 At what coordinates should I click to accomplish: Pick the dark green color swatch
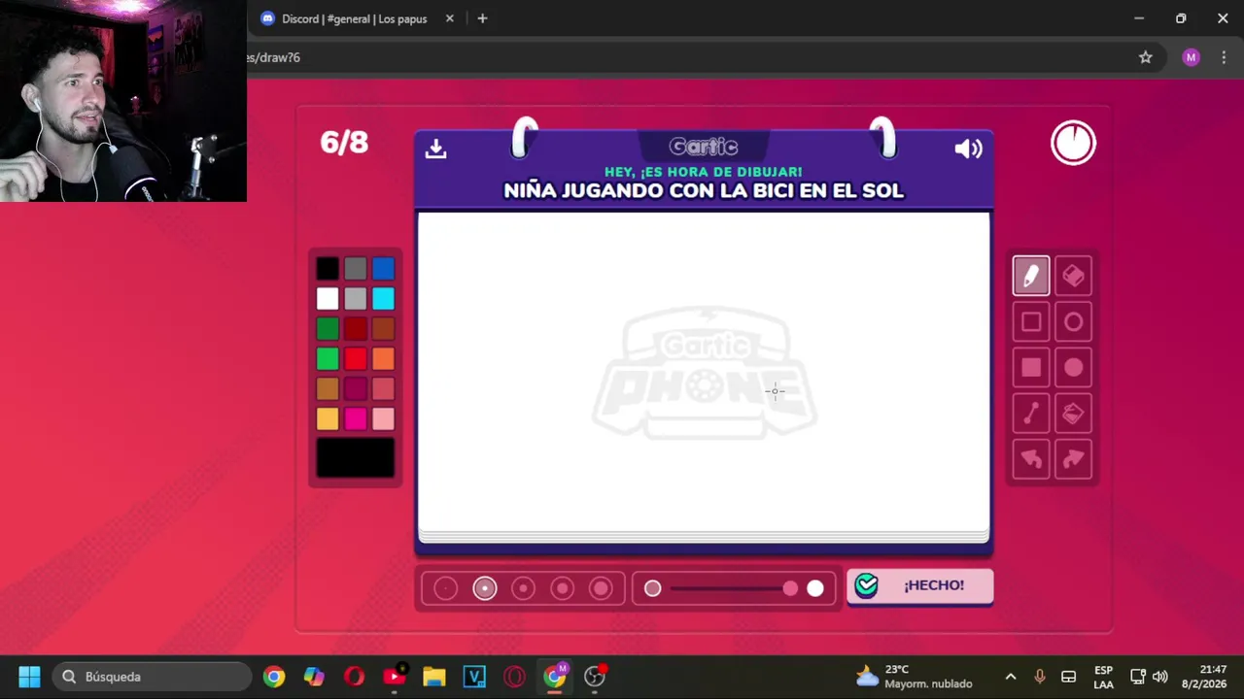(328, 329)
